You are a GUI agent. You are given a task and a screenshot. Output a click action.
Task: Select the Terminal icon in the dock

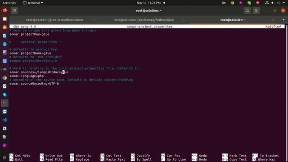[4, 103]
